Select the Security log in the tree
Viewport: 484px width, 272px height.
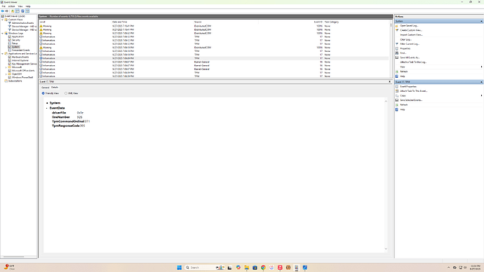click(x=15, y=40)
